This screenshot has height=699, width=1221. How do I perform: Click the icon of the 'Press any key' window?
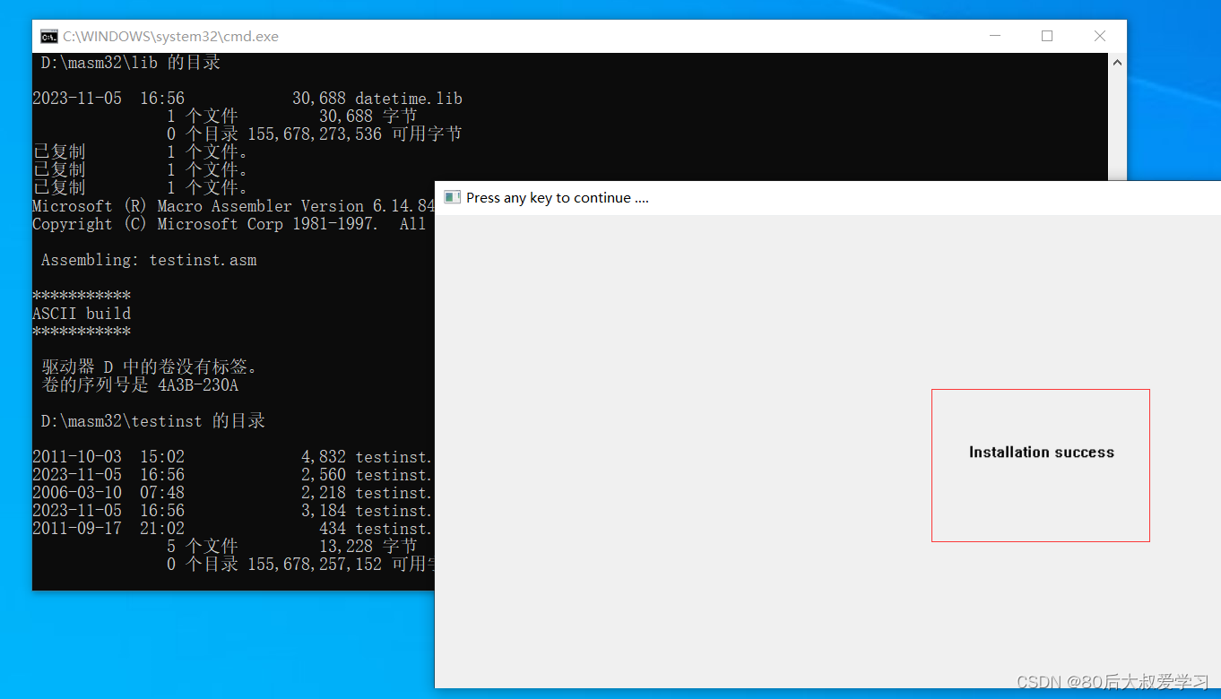click(452, 197)
